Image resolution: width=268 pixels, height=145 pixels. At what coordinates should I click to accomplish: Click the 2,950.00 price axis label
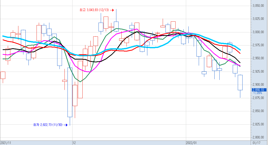pyautogui.click(x=258, y=58)
